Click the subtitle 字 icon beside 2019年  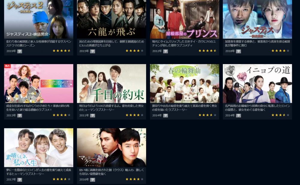20,51
